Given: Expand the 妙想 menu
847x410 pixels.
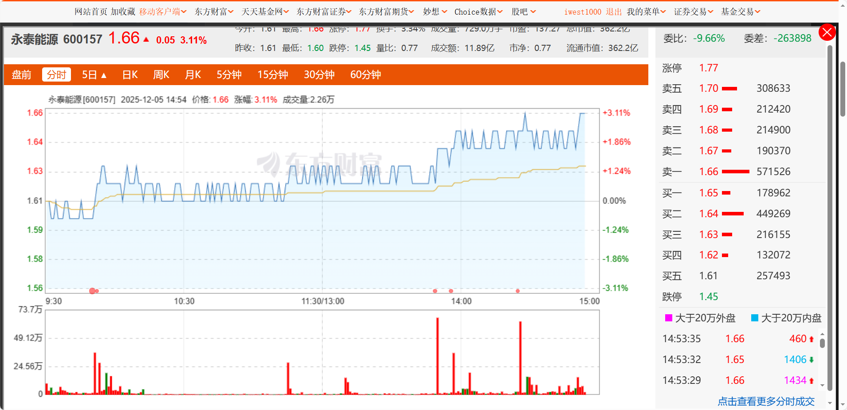Looking at the screenshot, I should (435, 12).
